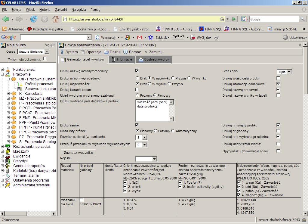Check Tylko moje dokumenty checkbox
This screenshot has width=308, height=224.
(x=45, y=59)
